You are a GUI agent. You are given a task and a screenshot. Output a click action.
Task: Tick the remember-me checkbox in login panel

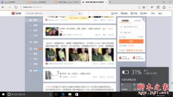pyautogui.click(x=120, y=37)
